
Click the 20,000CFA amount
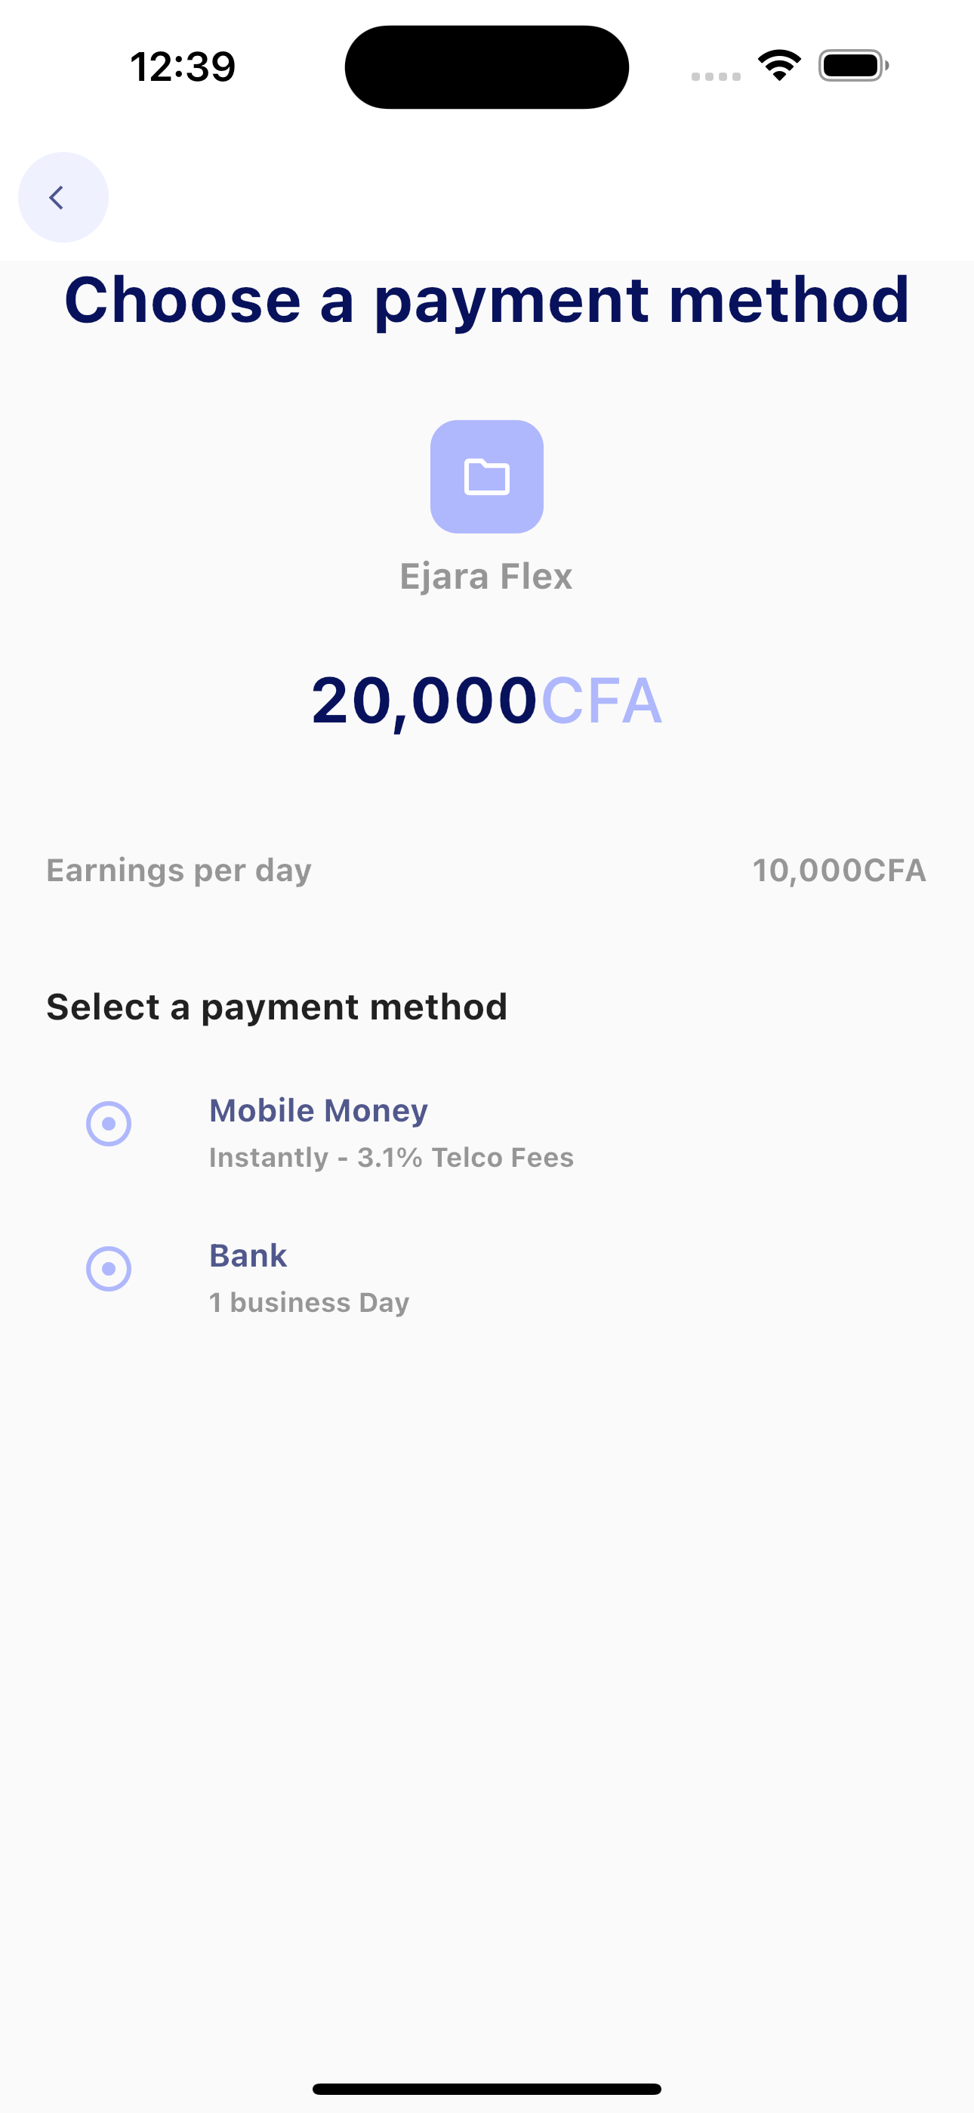[486, 701]
